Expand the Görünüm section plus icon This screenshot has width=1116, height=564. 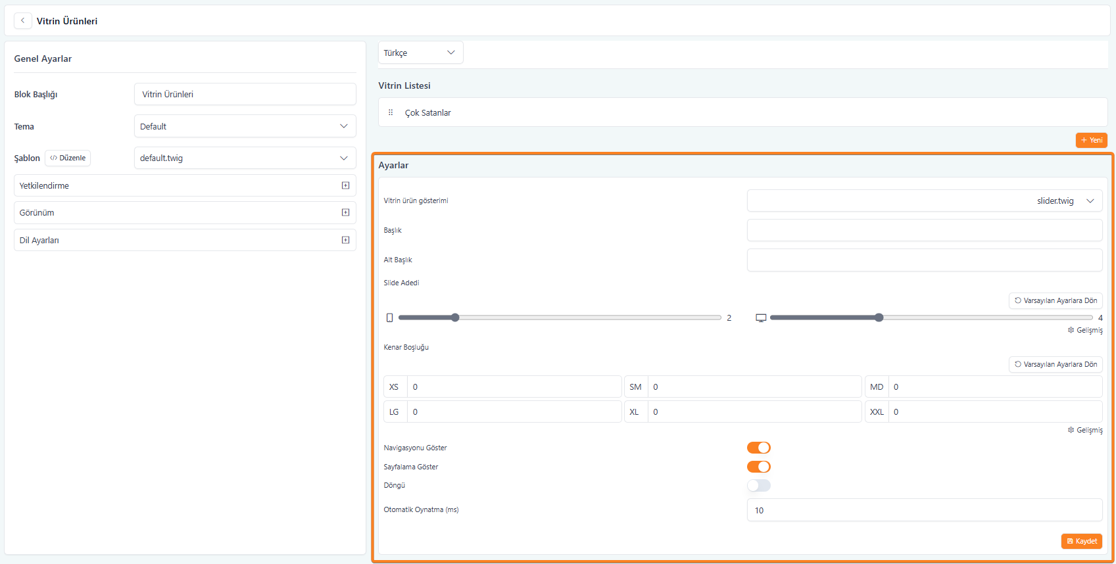click(x=345, y=212)
